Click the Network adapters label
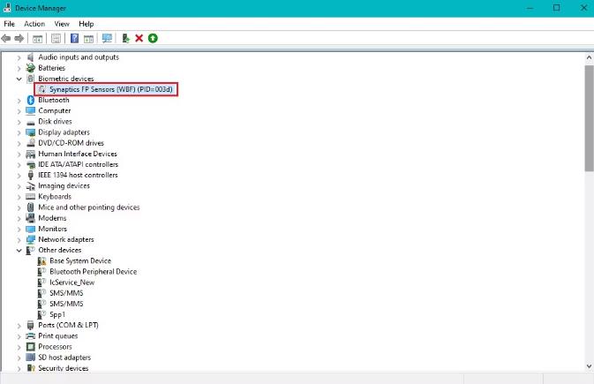594x384 pixels. tap(66, 239)
